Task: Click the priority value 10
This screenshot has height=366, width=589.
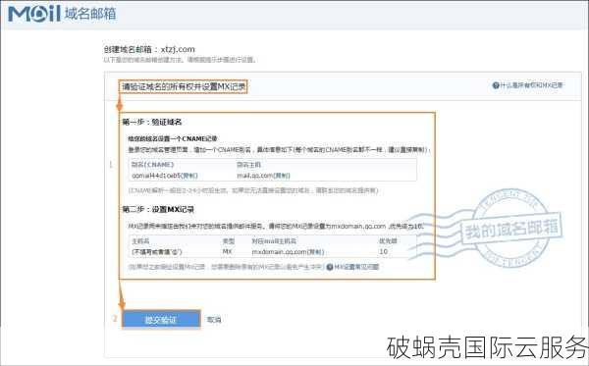Action: point(383,251)
